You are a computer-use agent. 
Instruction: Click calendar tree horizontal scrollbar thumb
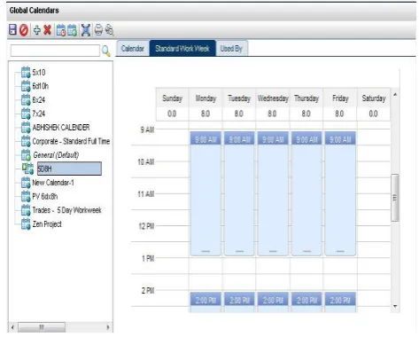[x=42, y=327]
